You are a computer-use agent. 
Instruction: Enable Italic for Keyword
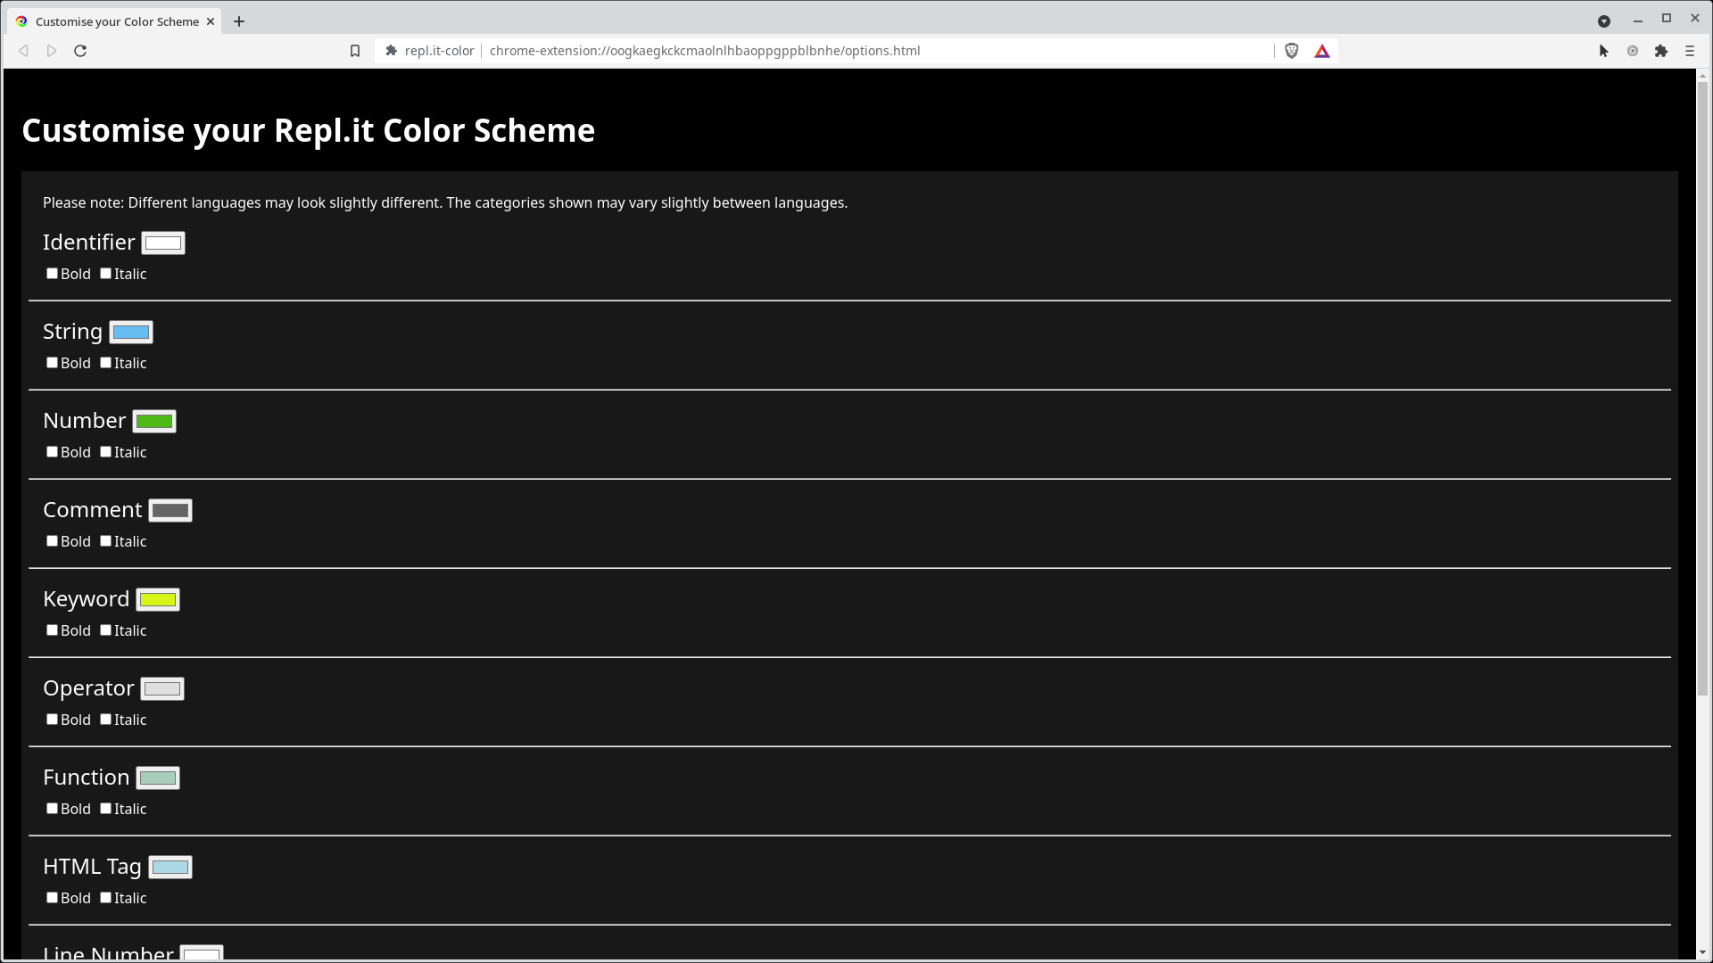(105, 630)
